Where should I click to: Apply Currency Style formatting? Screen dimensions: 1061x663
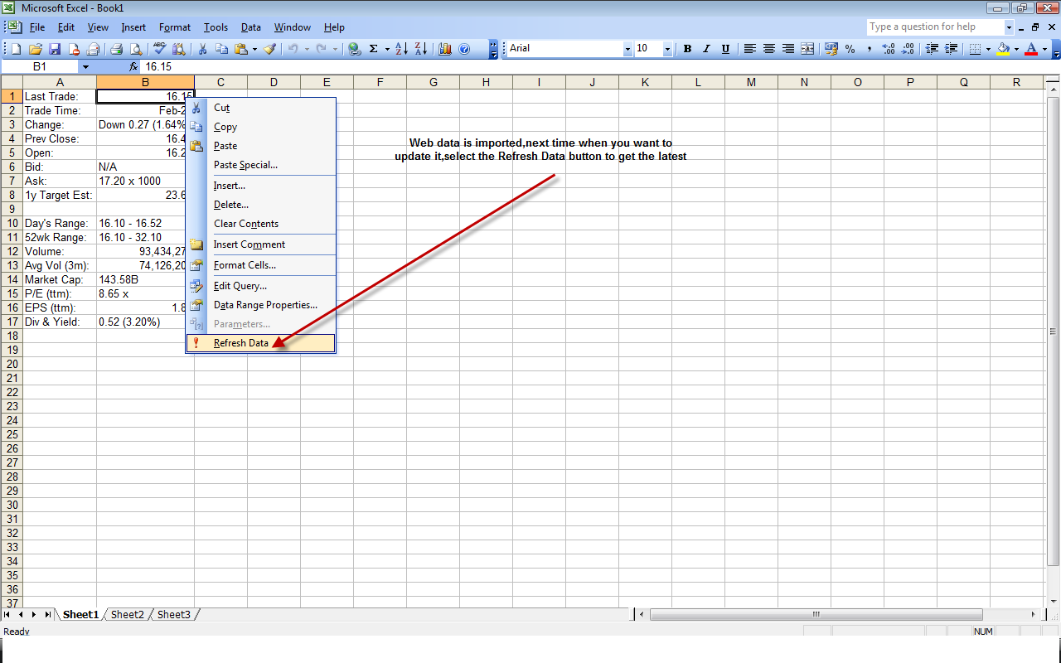[831, 49]
